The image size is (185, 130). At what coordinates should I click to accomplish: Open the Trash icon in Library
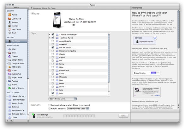tap(9, 33)
